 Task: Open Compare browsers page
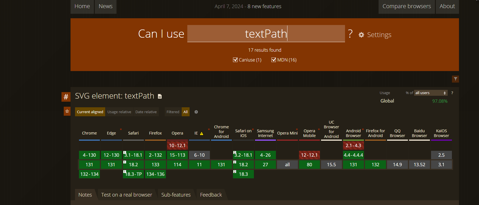pyautogui.click(x=407, y=6)
